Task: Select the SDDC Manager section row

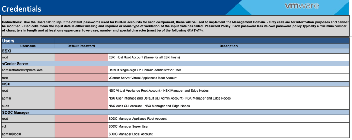Action: (x=175, y=113)
